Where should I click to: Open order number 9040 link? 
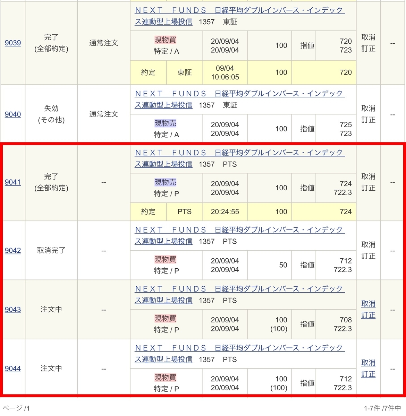13,114
